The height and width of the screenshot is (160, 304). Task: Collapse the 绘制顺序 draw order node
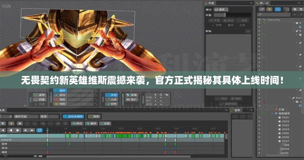pyautogui.click(x=273, y=113)
